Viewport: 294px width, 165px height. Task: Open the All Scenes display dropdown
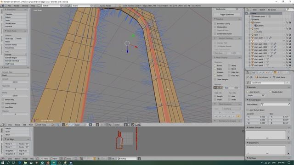coord(276,10)
